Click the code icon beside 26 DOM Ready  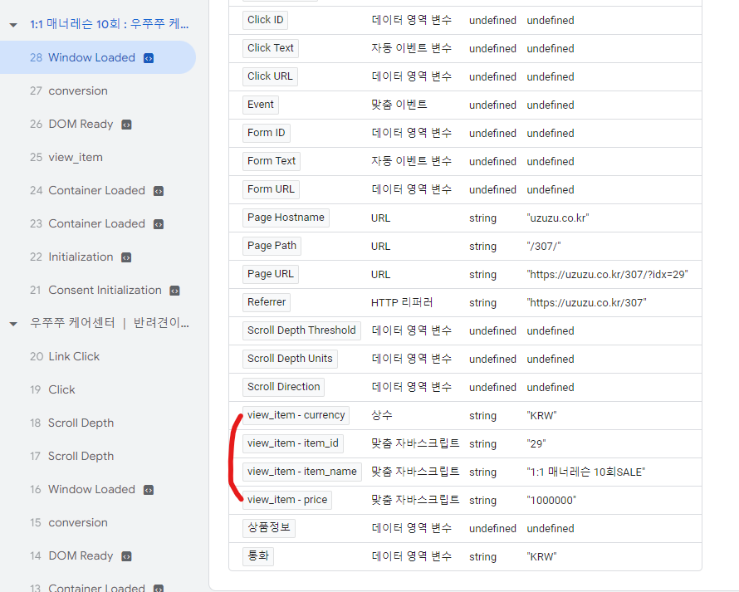tap(125, 124)
